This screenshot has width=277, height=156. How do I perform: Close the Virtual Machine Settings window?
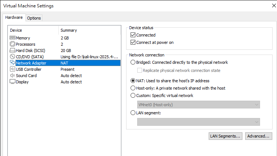pyautogui.click(x=273, y=6)
